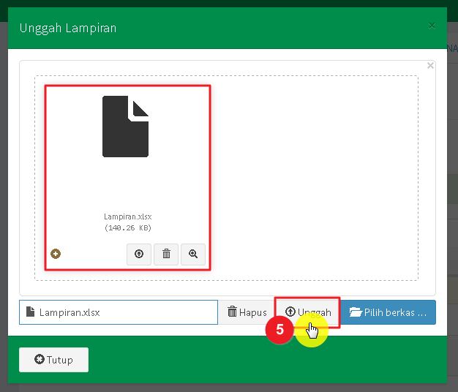Browse for files with Pilih berkas text
The width and height of the screenshot is (458, 392).
[x=395, y=312]
